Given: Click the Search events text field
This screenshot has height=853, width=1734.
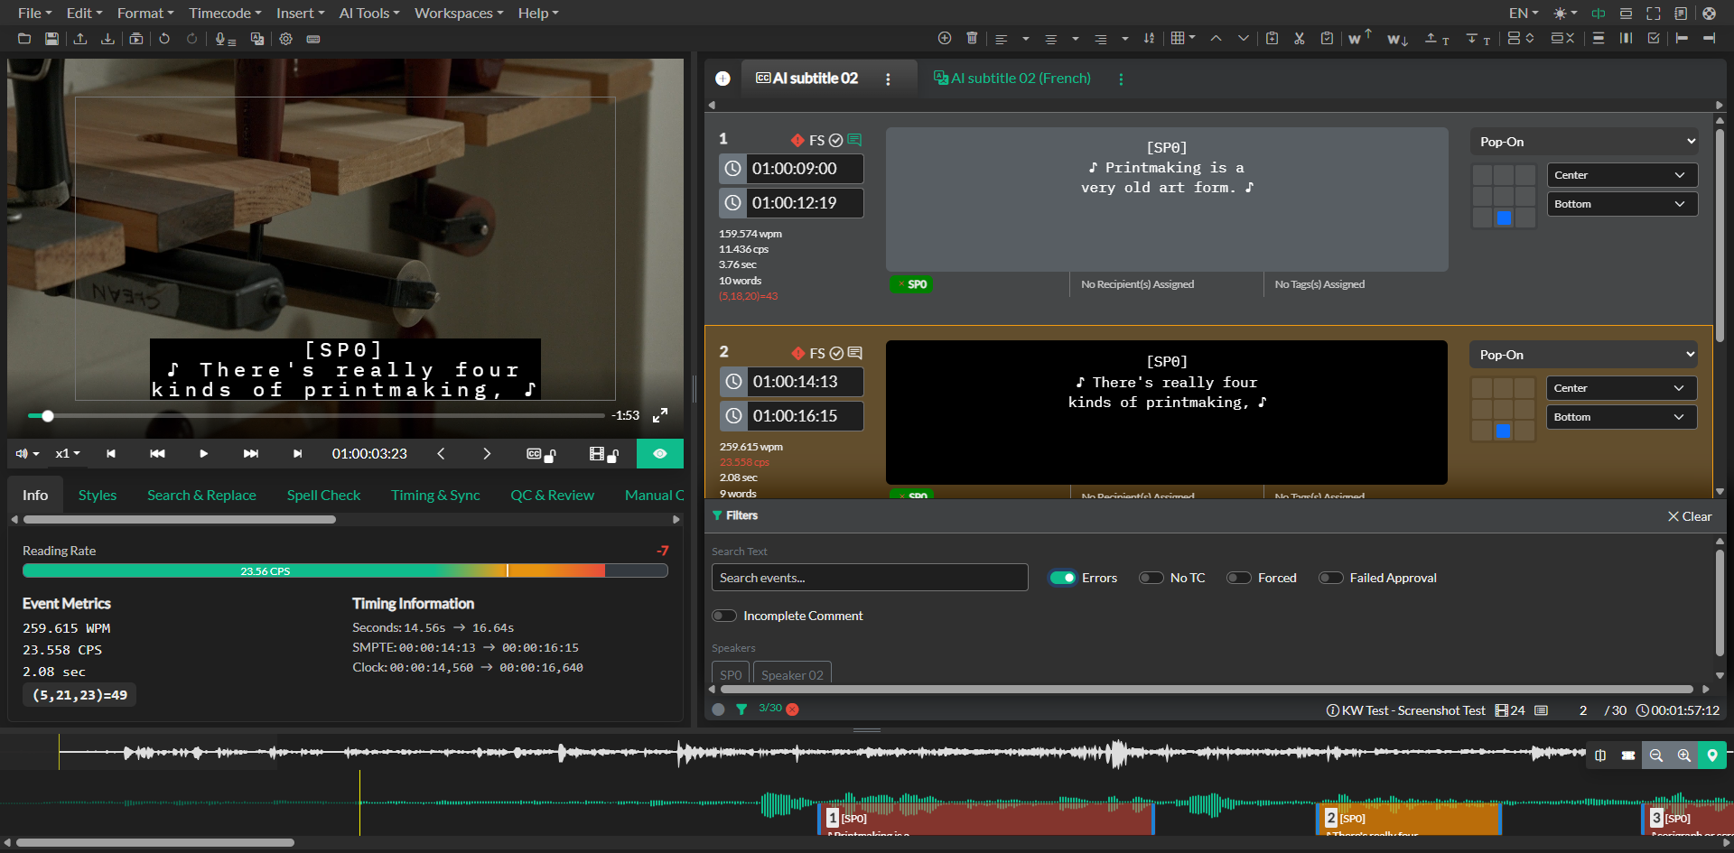Looking at the screenshot, I should click(x=869, y=578).
